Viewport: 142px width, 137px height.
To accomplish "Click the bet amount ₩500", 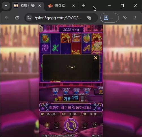I will click(x=71, y=114).
